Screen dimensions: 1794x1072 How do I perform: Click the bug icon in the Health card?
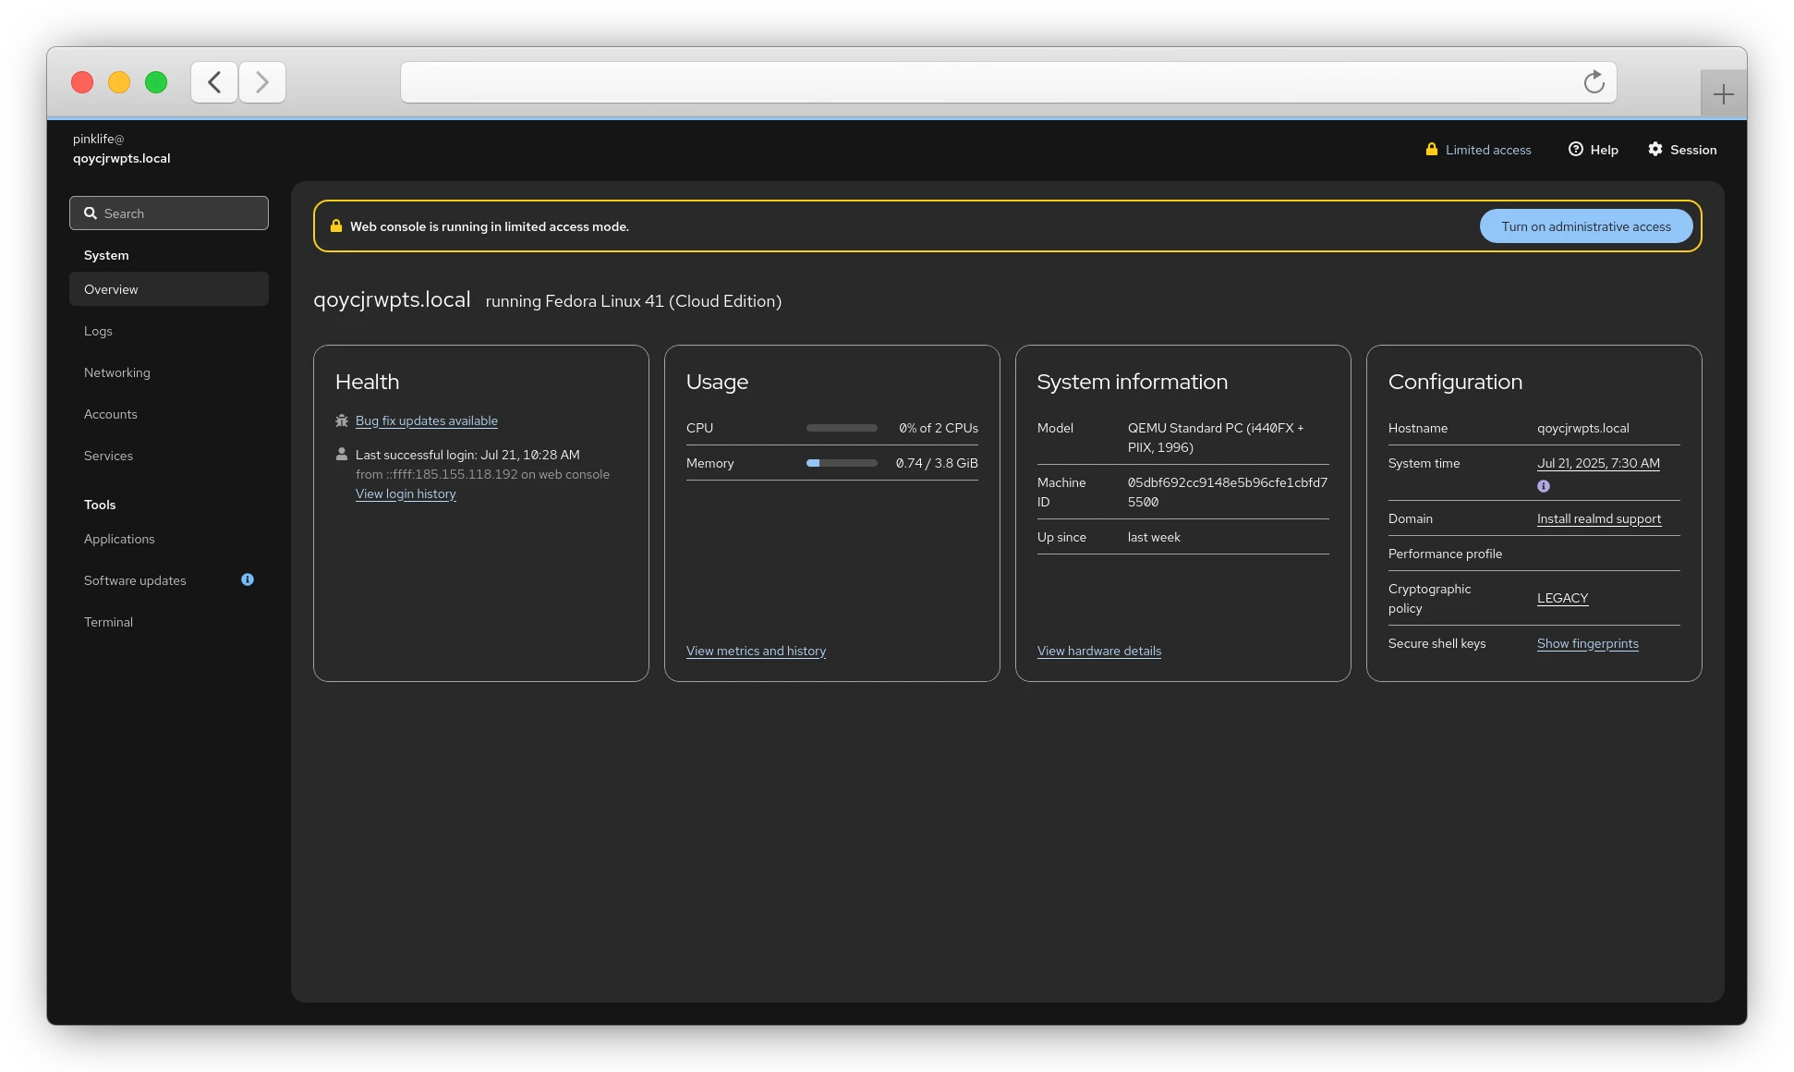[x=342, y=420]
